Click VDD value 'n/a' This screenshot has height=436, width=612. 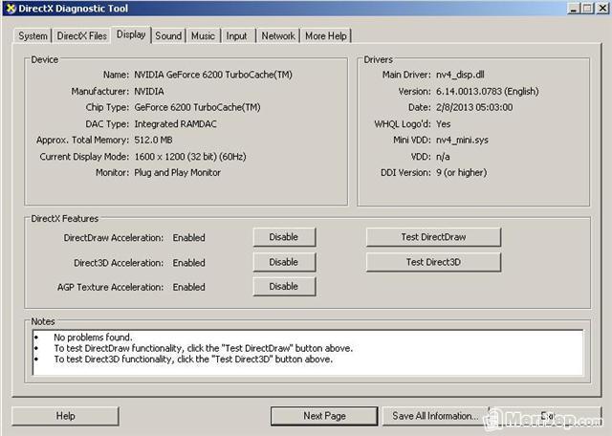443,157
